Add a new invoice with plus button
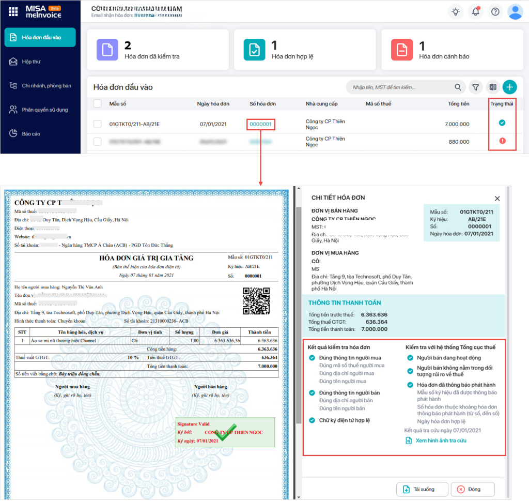The height and width of the screenshot is (501, 529). pos(509,87)
